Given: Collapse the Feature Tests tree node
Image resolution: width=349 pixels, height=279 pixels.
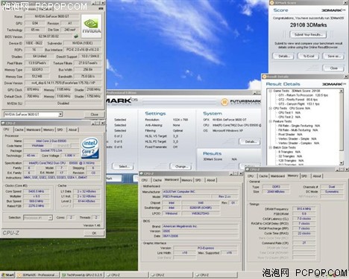Looking at the screenshot, I should [x=271, y=121].
